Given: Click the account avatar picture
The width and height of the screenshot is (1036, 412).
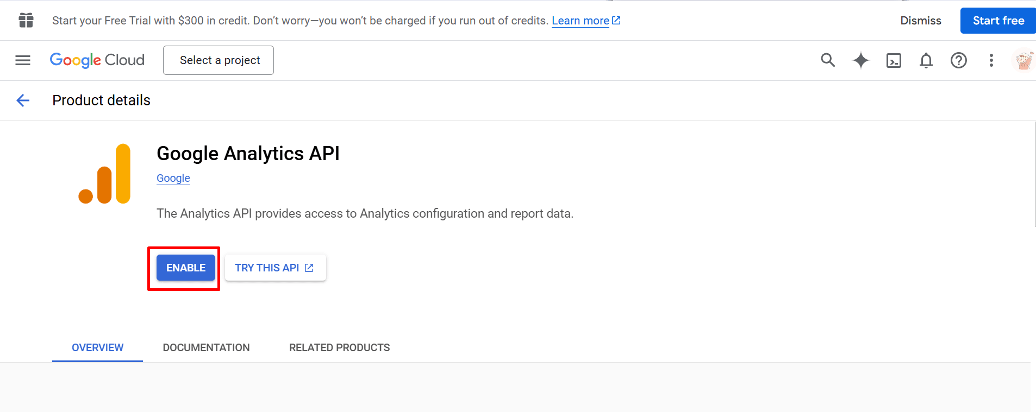Looking at the screenshot, I should tap(1024, 60).
